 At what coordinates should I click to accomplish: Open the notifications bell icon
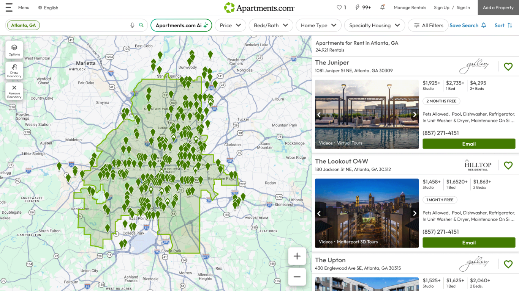pos(382,7)
